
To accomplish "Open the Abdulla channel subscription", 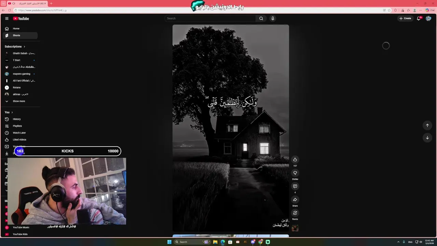I will point(20,67).
